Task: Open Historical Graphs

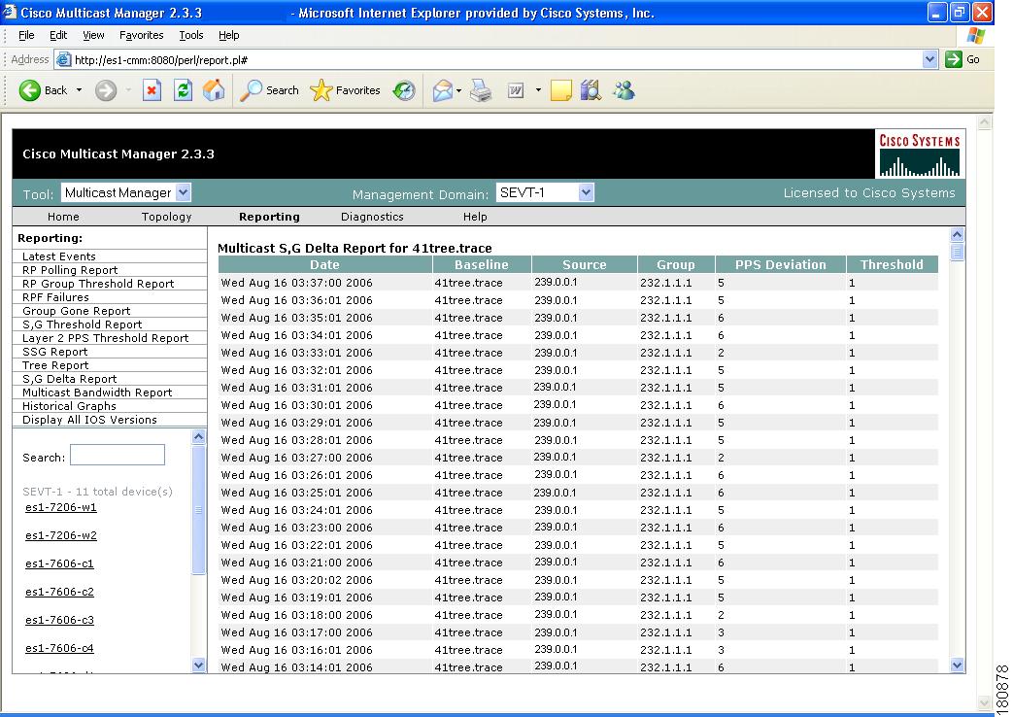Action: click(x=69, y=406)
